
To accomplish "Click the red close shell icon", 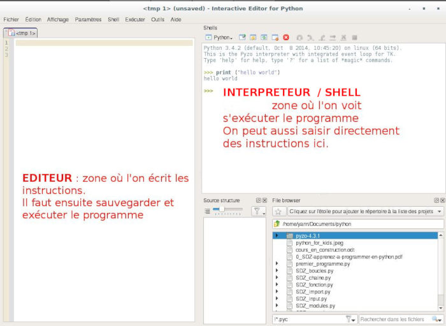I will coord(286,37).
